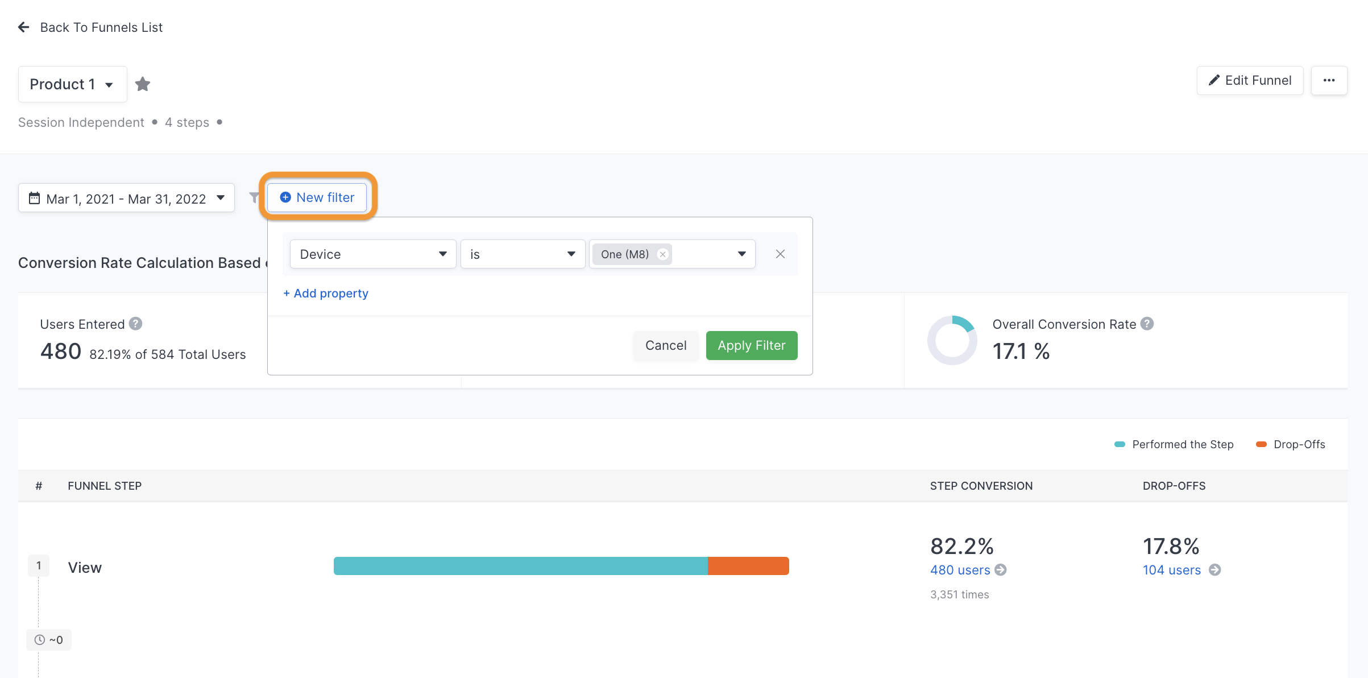Click + Add property link
The width and height of the screenshot is (1368, 678).
point(326,293)
